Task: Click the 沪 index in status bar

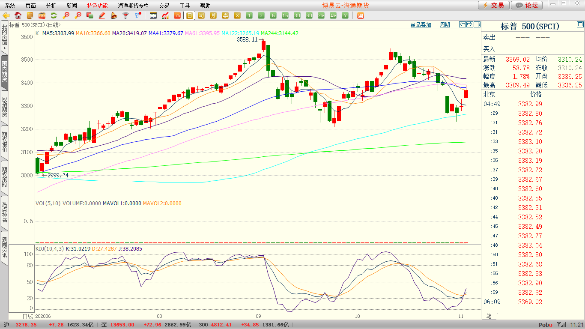Action: point(6,325)
